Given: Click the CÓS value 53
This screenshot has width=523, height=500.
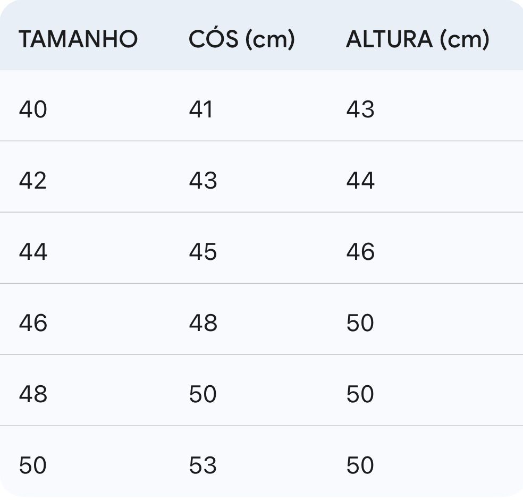Looking at the screenshot, I should tap(203, 465).
